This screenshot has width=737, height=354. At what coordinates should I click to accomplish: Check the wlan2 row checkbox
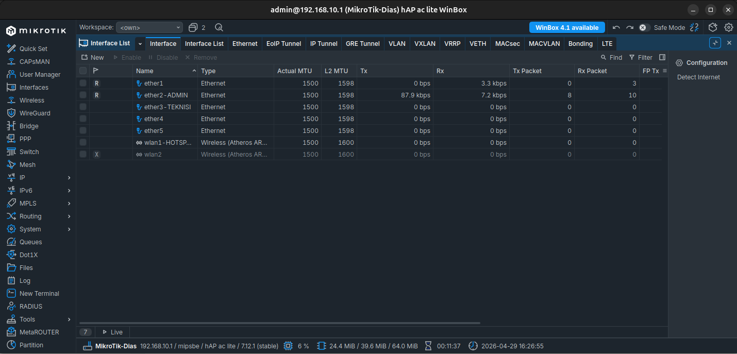(83, 154)
